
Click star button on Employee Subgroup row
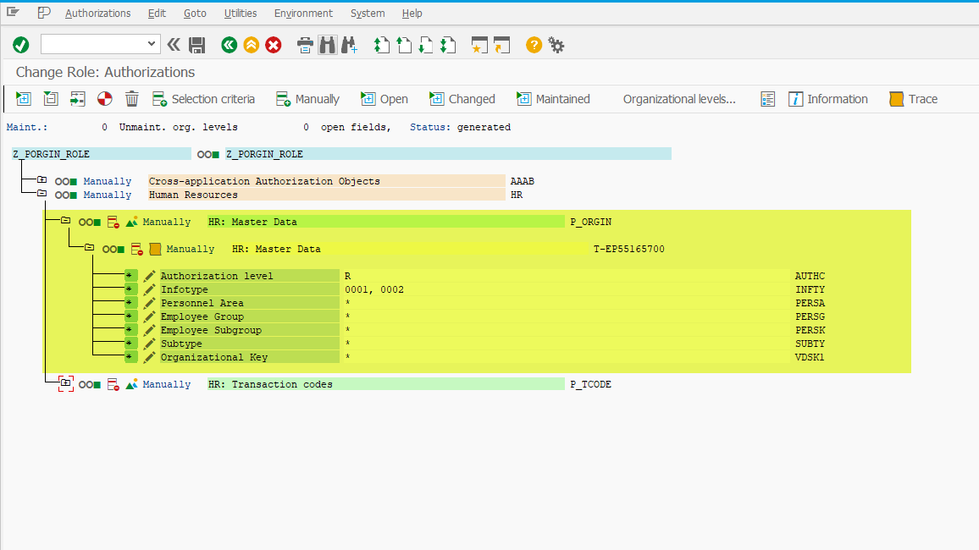130,330
